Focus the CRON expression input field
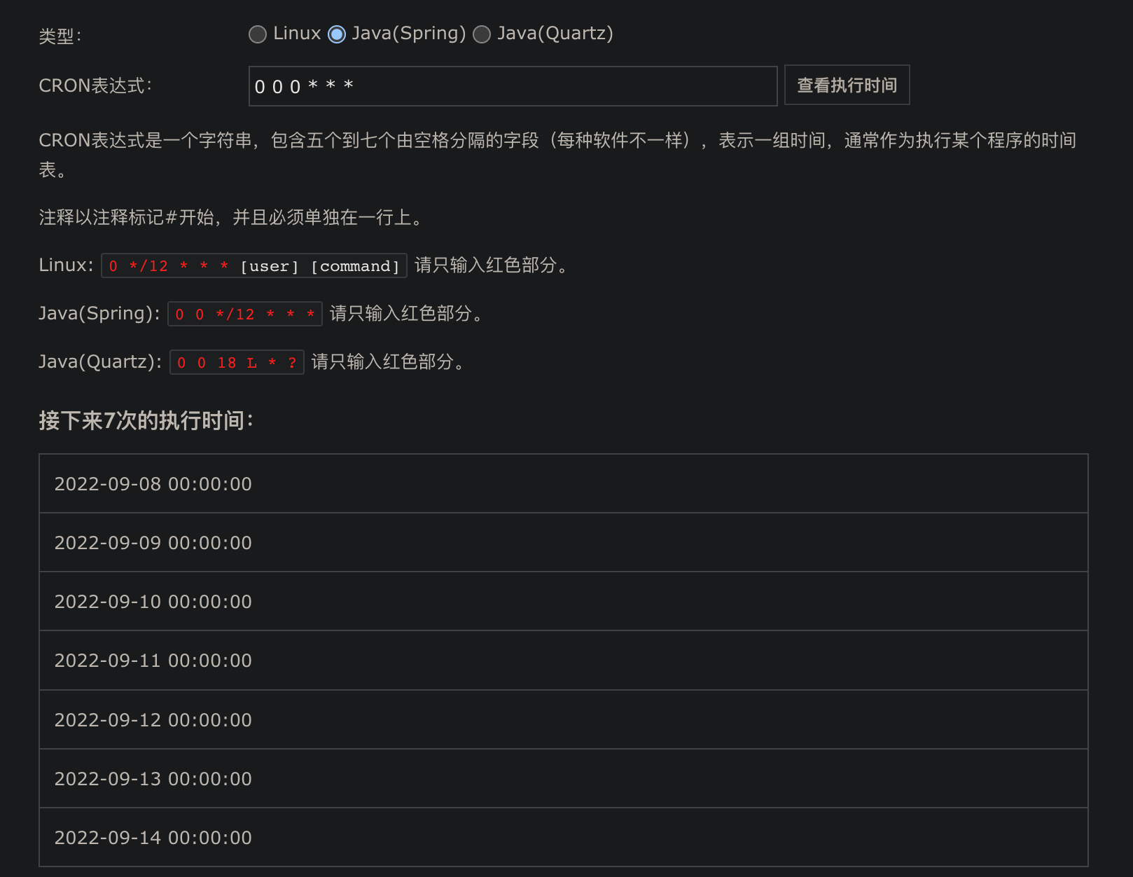 [x=513, y=86]
